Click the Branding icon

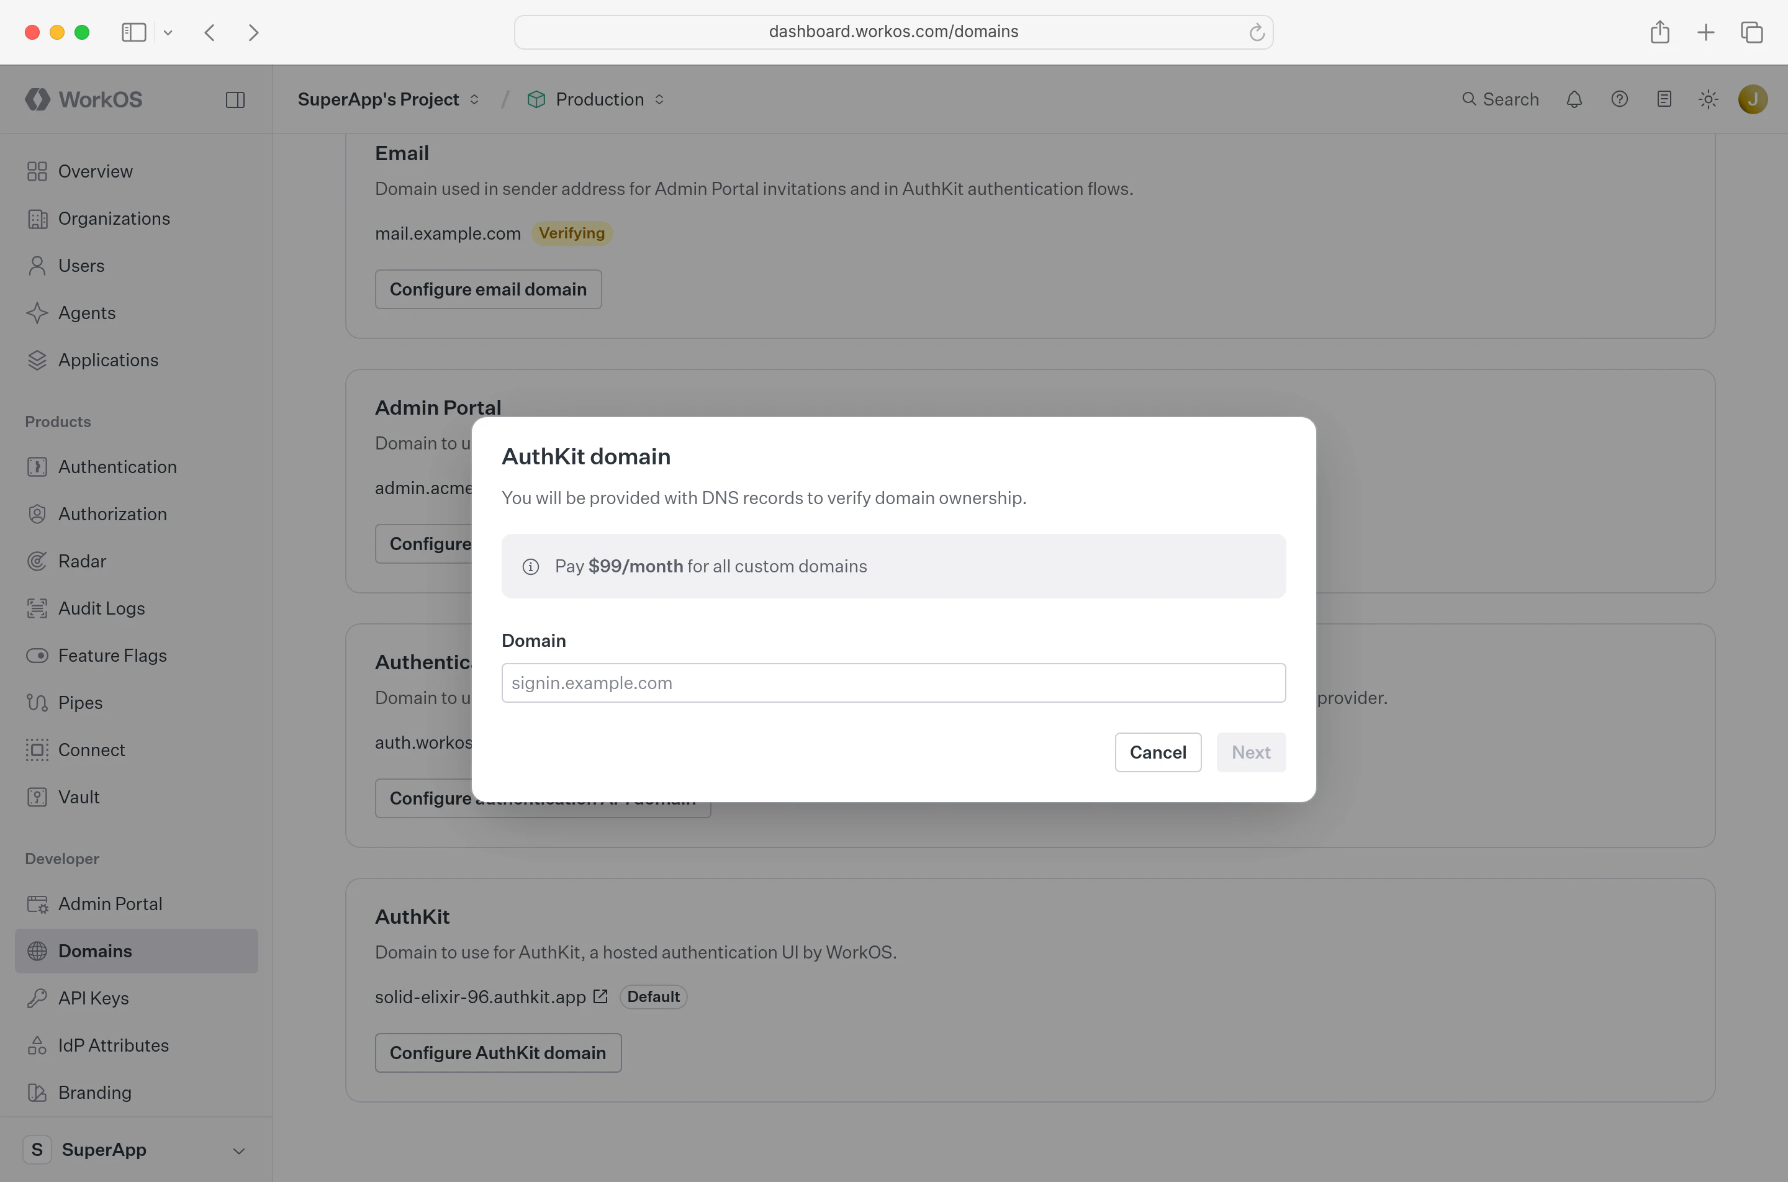click(x=37, y=1093)
